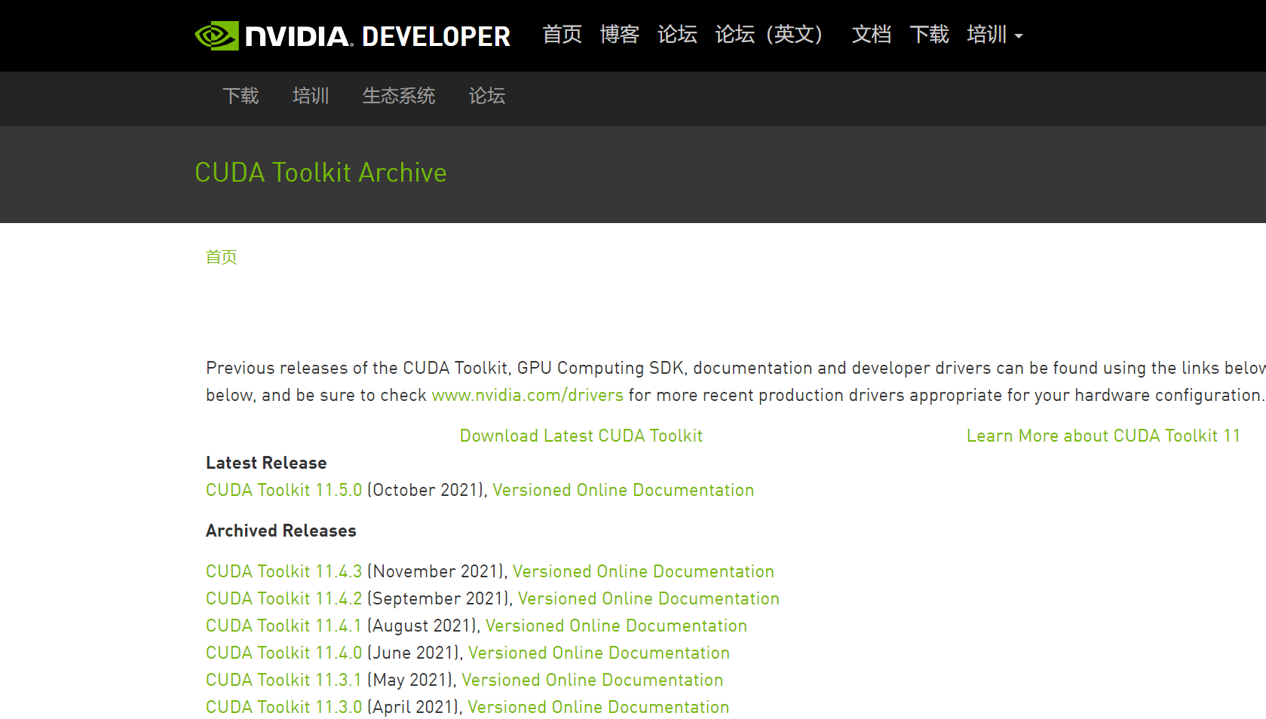Open CUDA Toolkit 11.4.1 link
Image resolution: width=1266 pixels, height=719 pixels.
(284, 626)
